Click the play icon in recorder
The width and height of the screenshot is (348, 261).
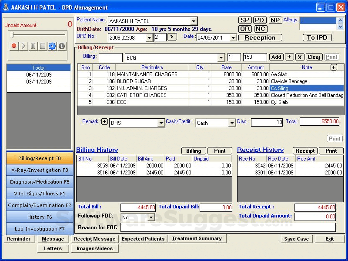click(23, 46)
